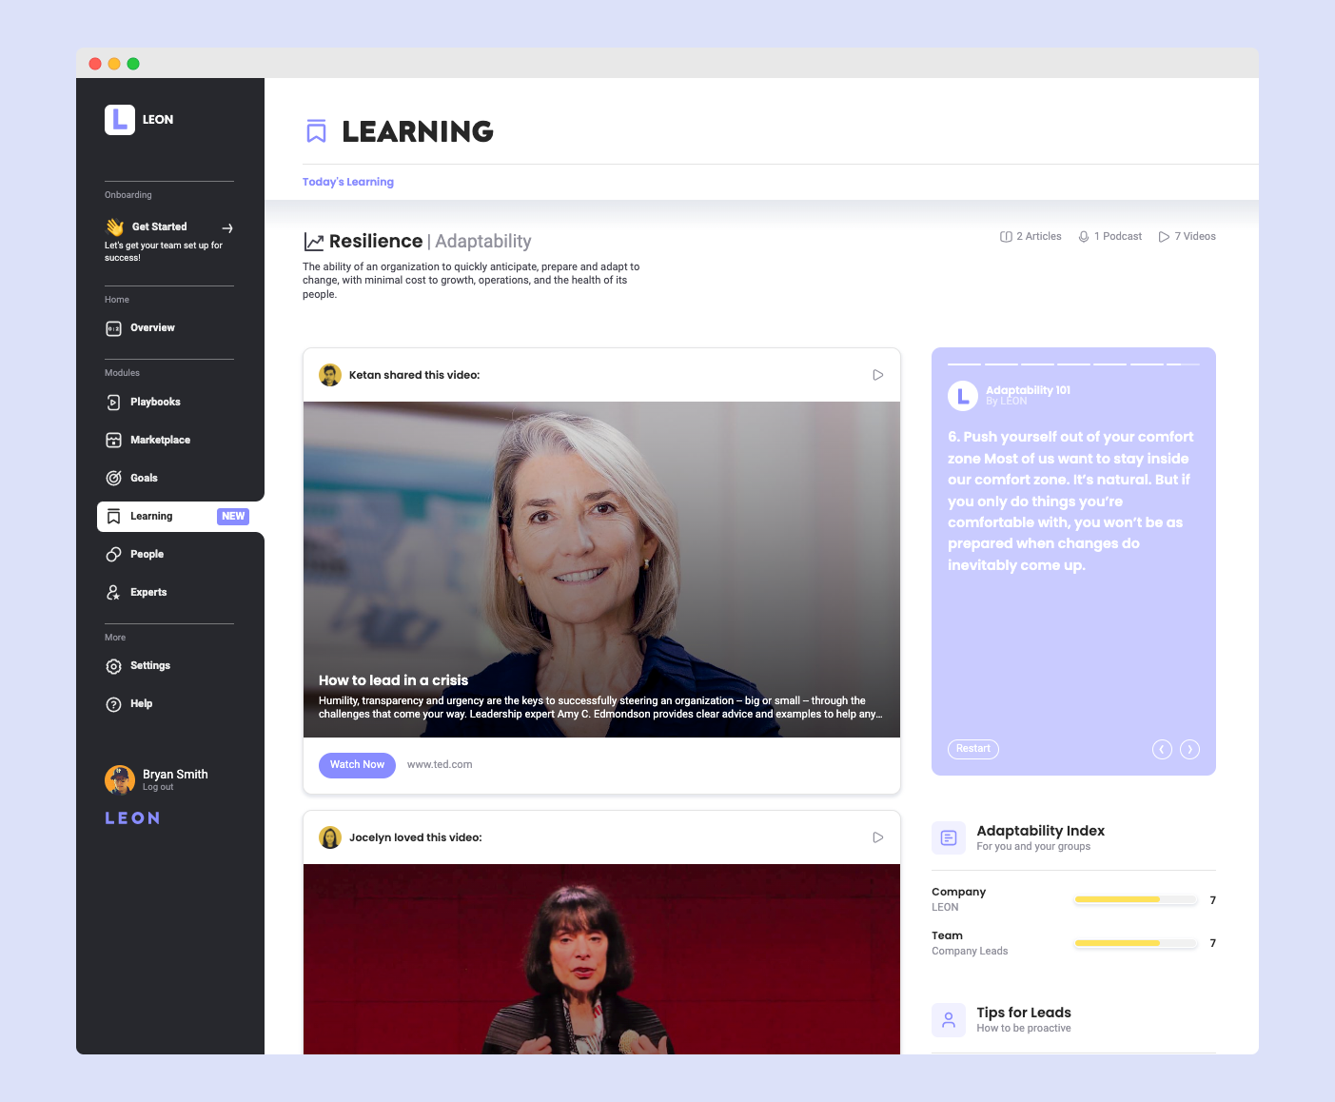Go to the previous Adaptability 101 slide
The image size is (1335, 1102).
[x=1162, y=750]
